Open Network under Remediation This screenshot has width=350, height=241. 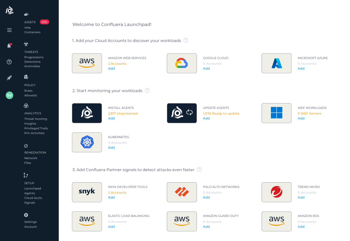tap(31, 158)
